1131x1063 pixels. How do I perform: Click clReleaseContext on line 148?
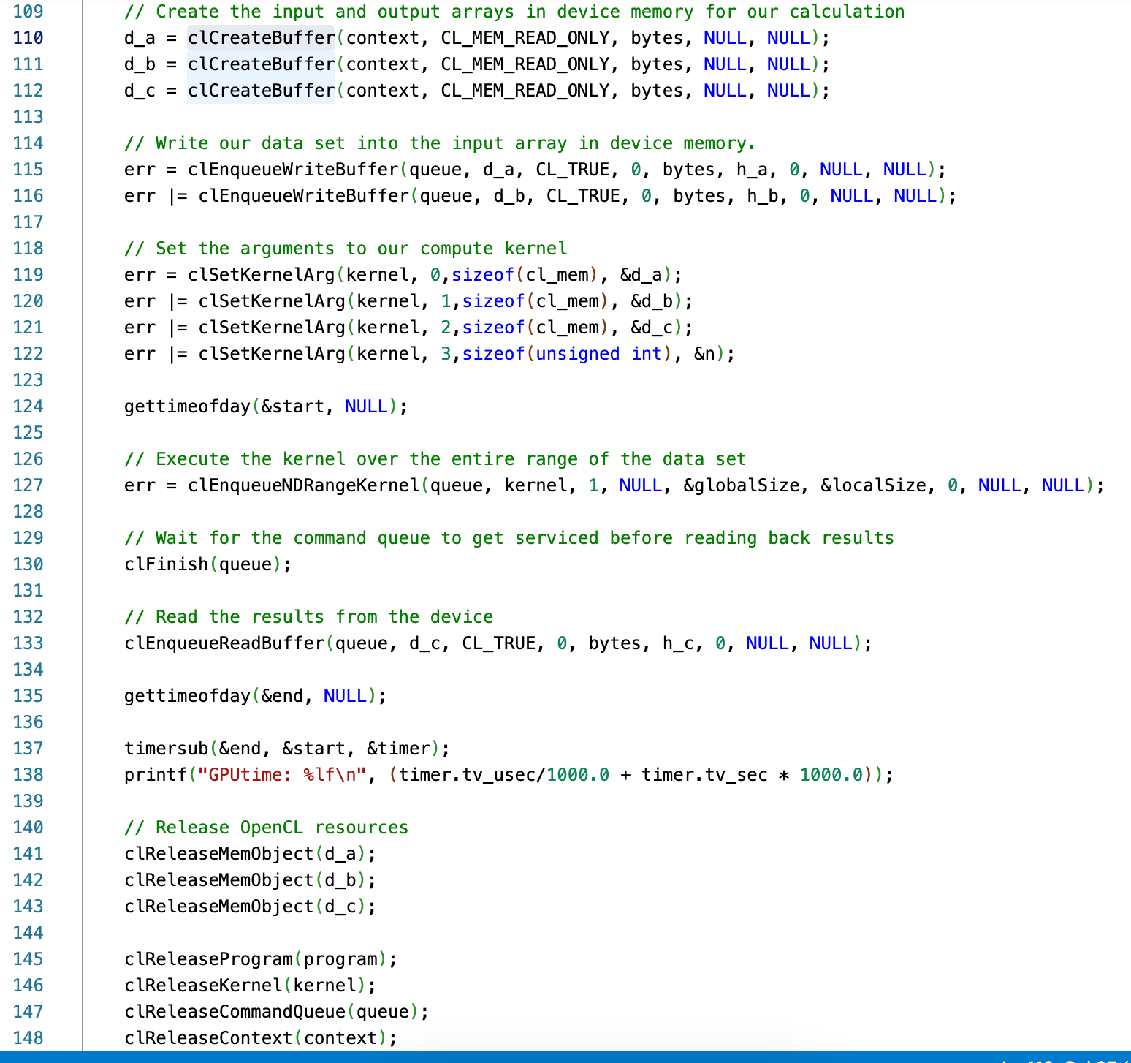tap(208, 1038)
